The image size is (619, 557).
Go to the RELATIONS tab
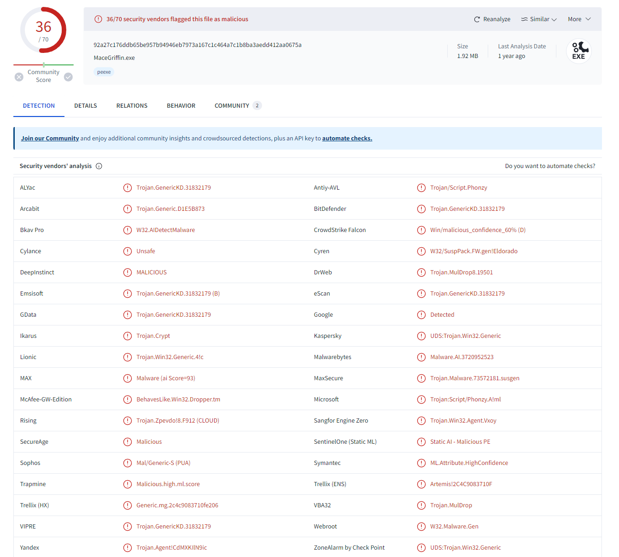click(132, 106)
